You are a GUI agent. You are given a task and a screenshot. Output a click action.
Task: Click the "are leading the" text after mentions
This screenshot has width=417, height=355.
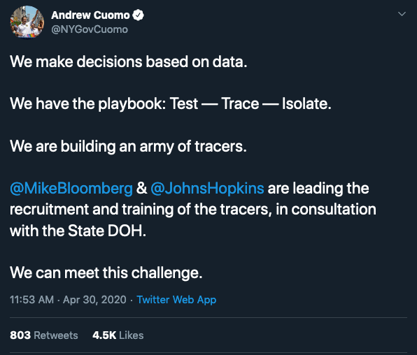click(x=318, y=189)
